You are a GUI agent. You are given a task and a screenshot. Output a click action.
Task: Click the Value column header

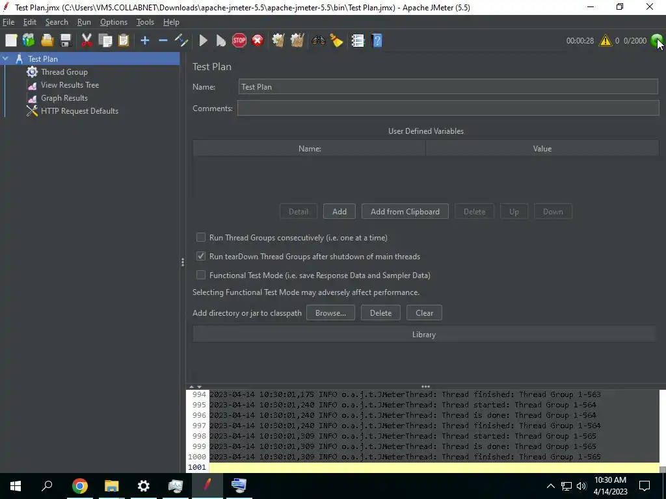(542, 149)
